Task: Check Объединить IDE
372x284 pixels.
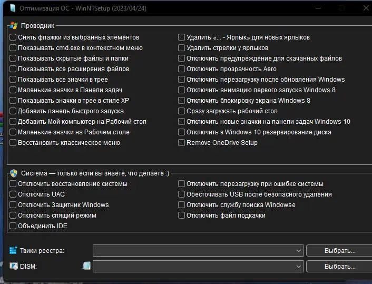Action: (13, 226)
